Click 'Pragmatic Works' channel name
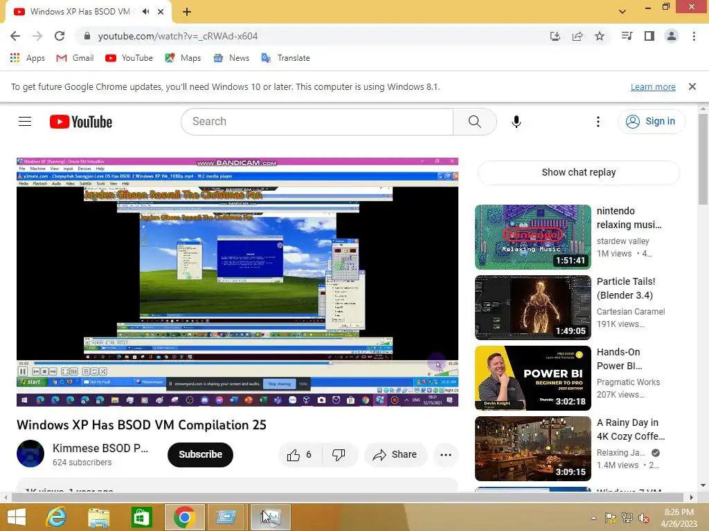The height and width of the screenshot is (531, 709). coord(628,382)
